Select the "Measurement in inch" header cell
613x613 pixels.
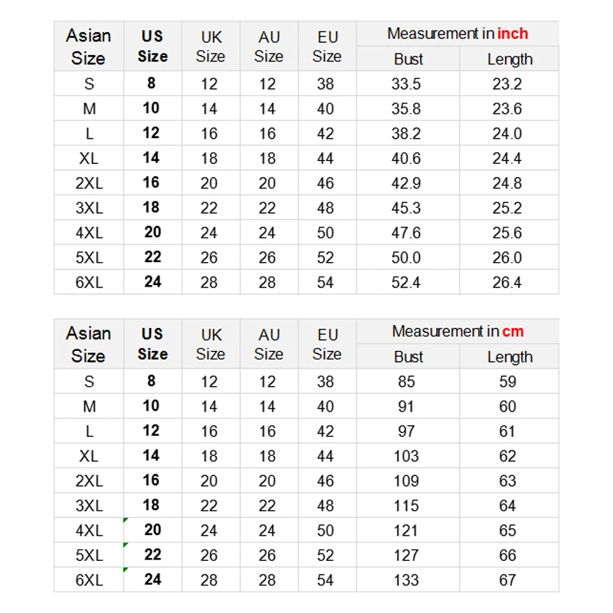457,34
